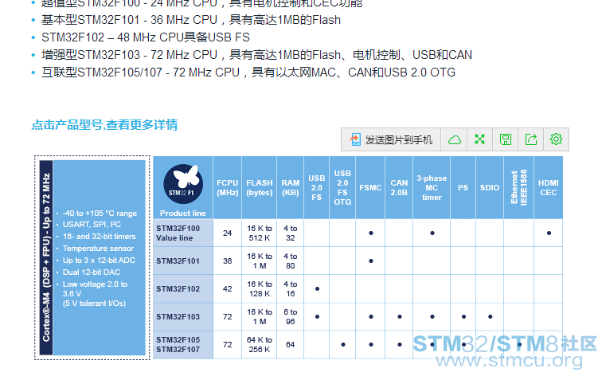Click the Ethernet IEEE1588 column header

[518, 187]
